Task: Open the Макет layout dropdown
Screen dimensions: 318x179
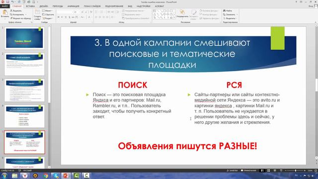Action: 48,10
